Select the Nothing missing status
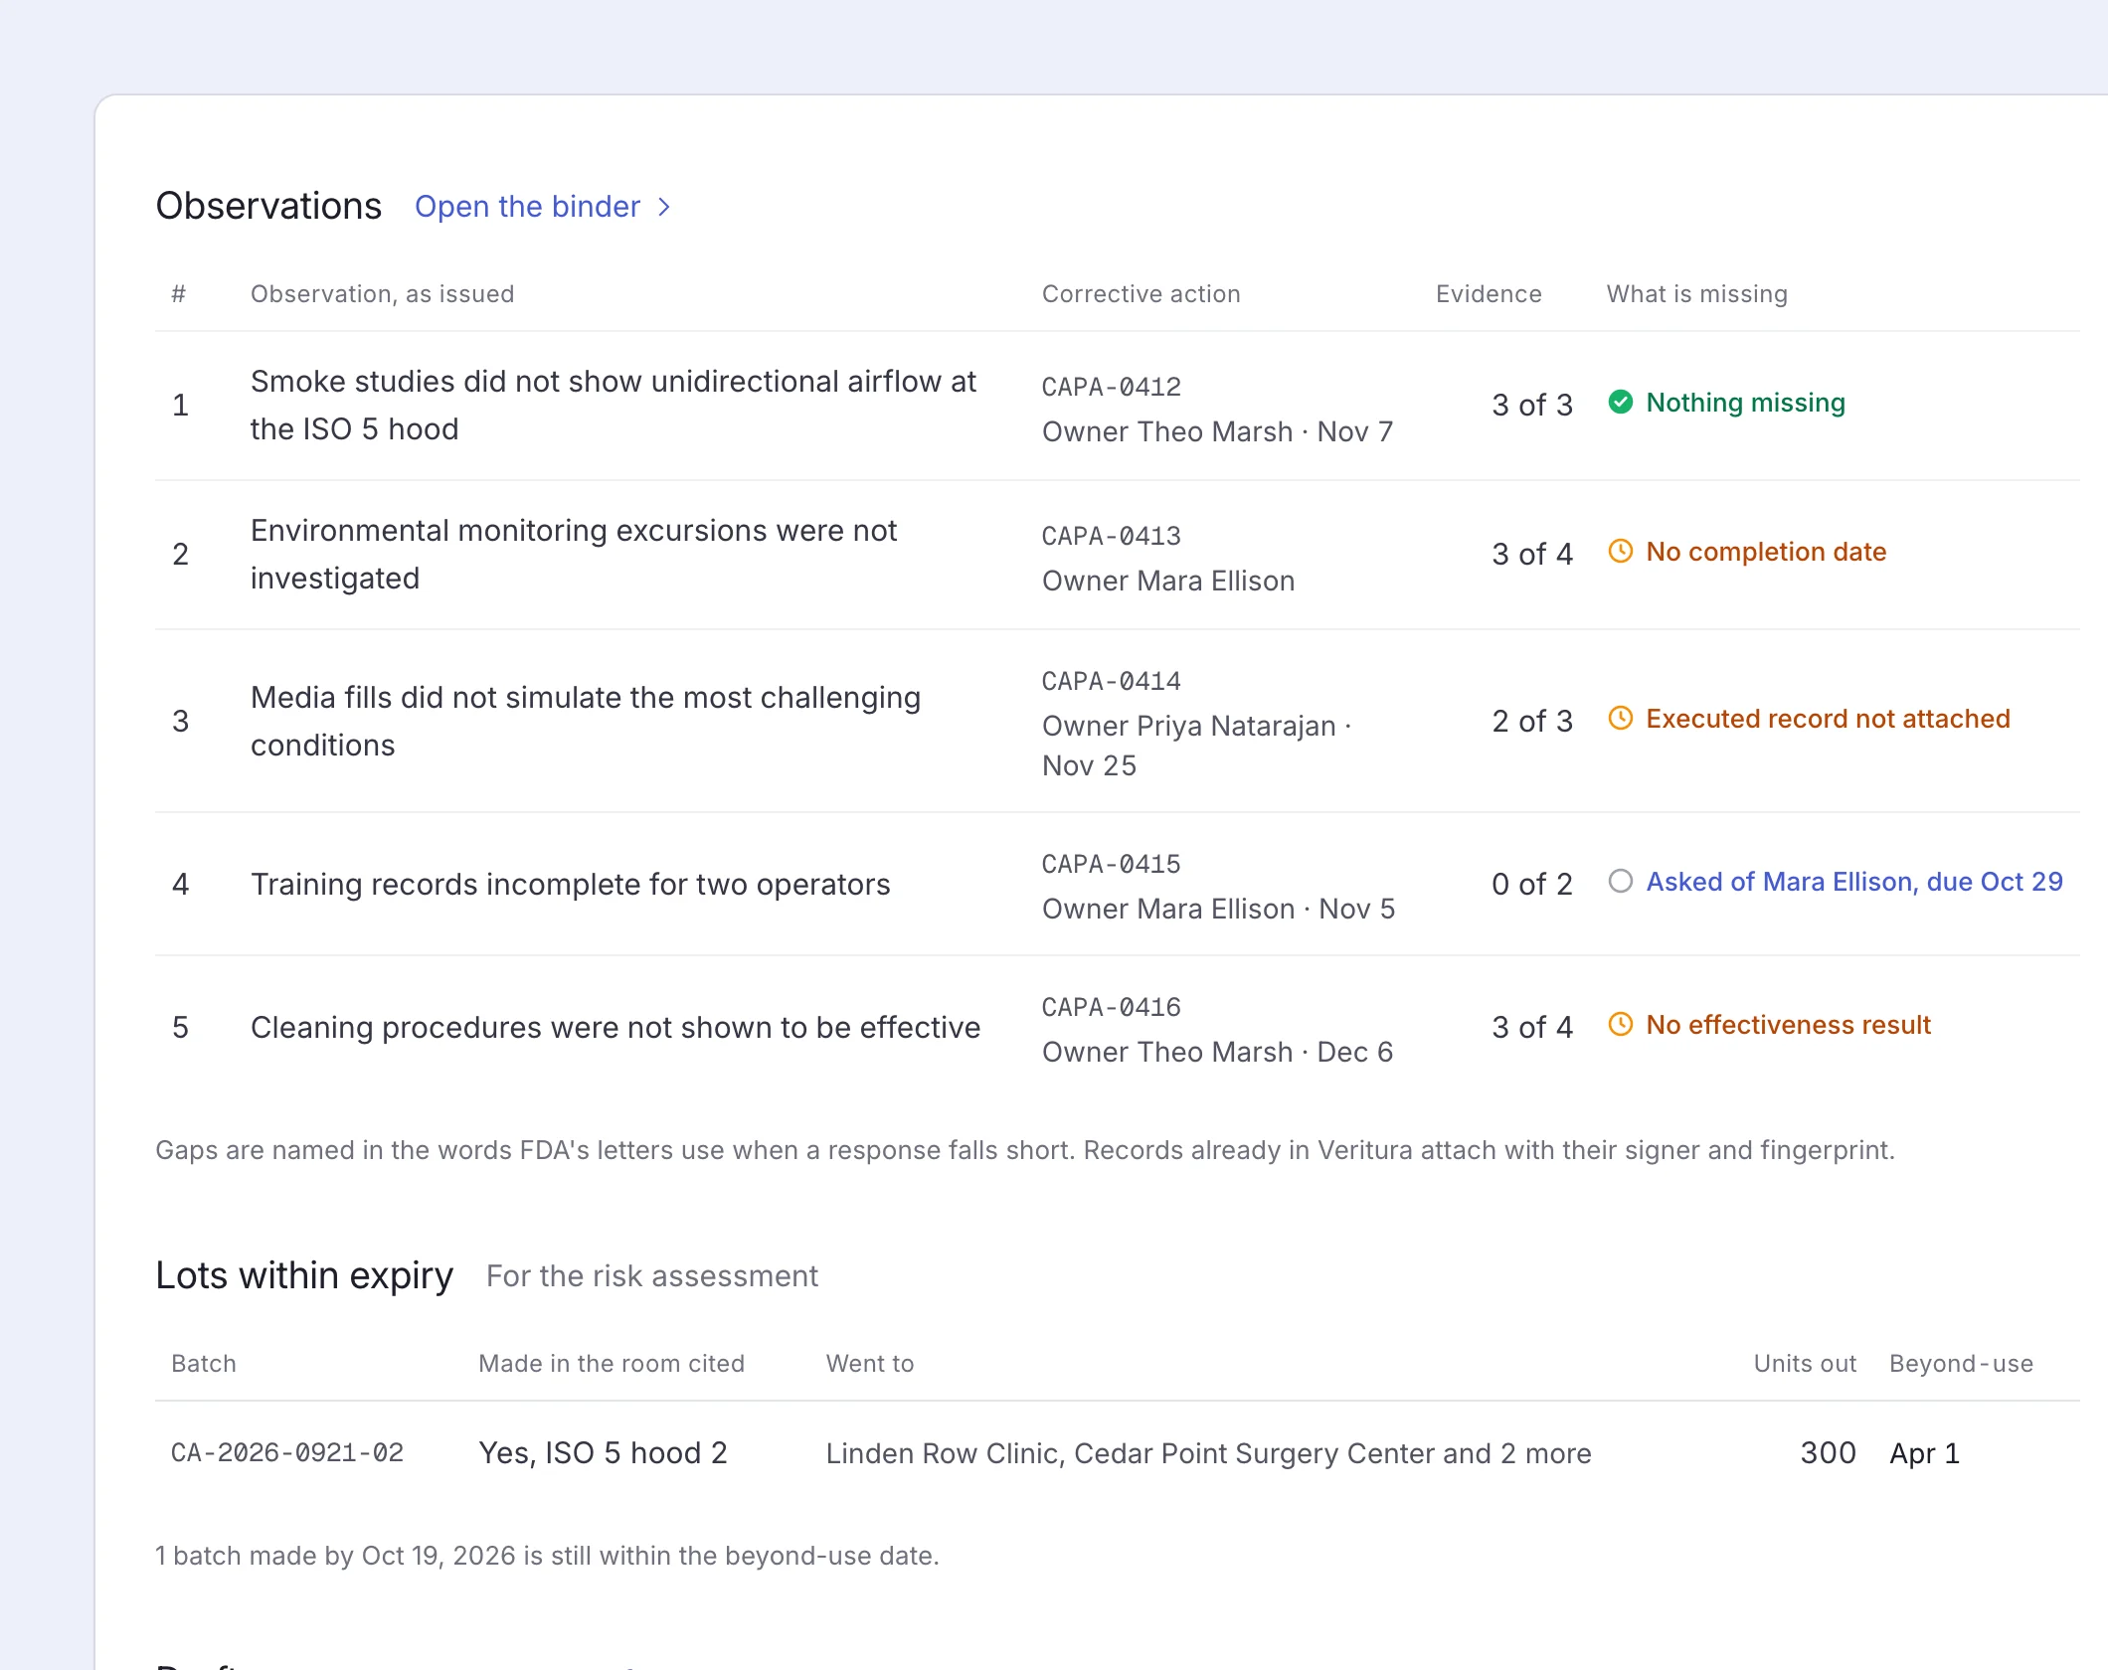This screenshot has height=1670, width=2108. pyautogui.click(x=1746, y=403)
